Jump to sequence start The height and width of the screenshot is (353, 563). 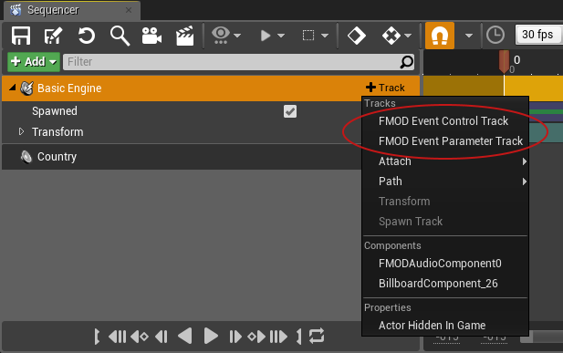[x=118, y=337]
